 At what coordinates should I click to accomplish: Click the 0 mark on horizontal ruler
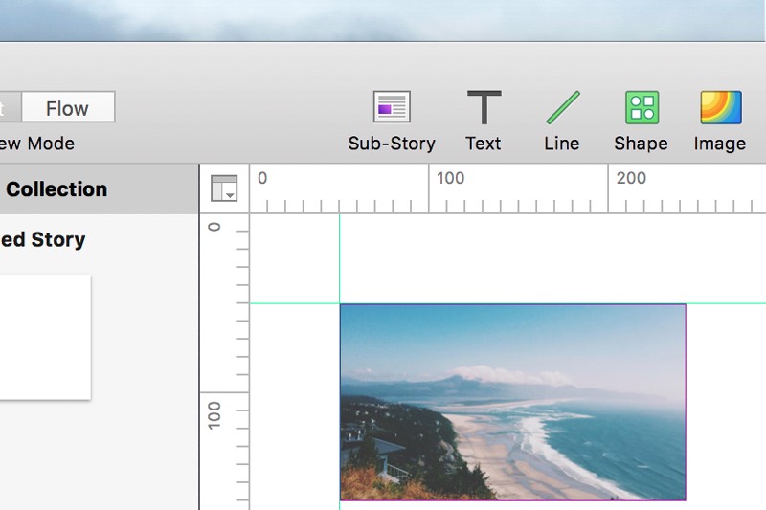pos(262,178)
